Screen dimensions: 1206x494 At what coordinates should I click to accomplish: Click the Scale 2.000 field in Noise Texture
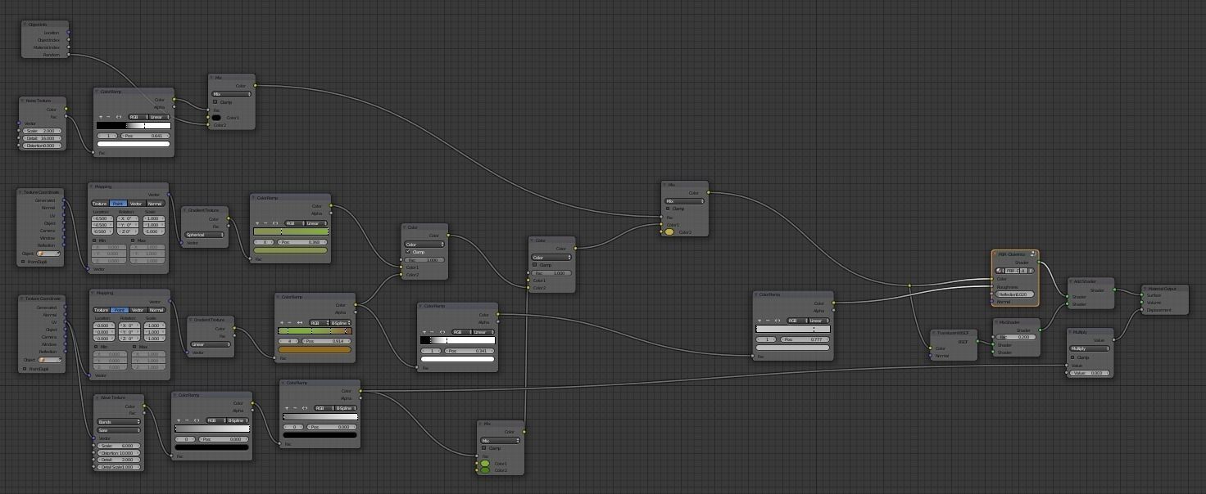click(x=43, y=131)
